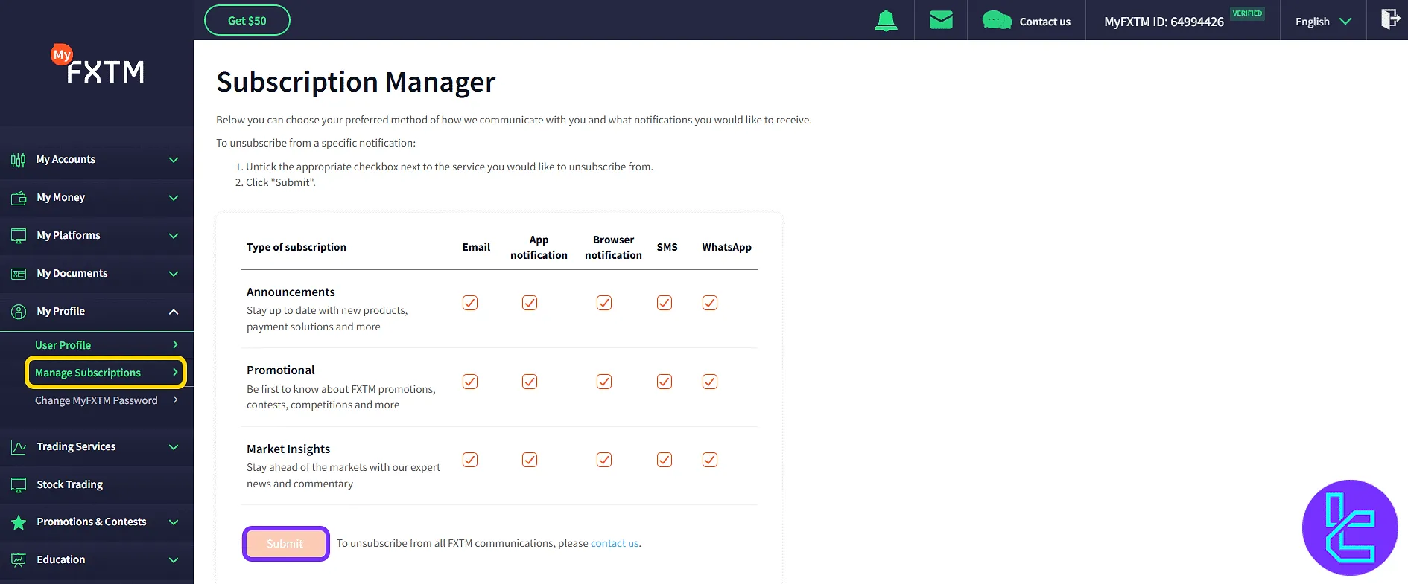
Task: Click the Contact us chat bubble icon
Action: (997, 21)
